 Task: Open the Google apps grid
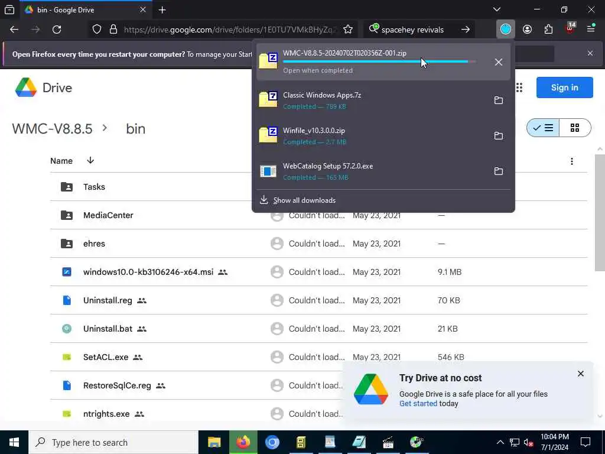(519, 87)
